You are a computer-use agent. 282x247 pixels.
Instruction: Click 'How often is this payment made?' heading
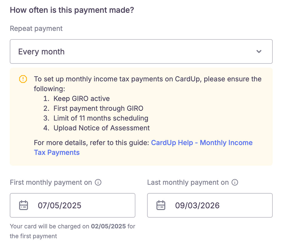72,10
